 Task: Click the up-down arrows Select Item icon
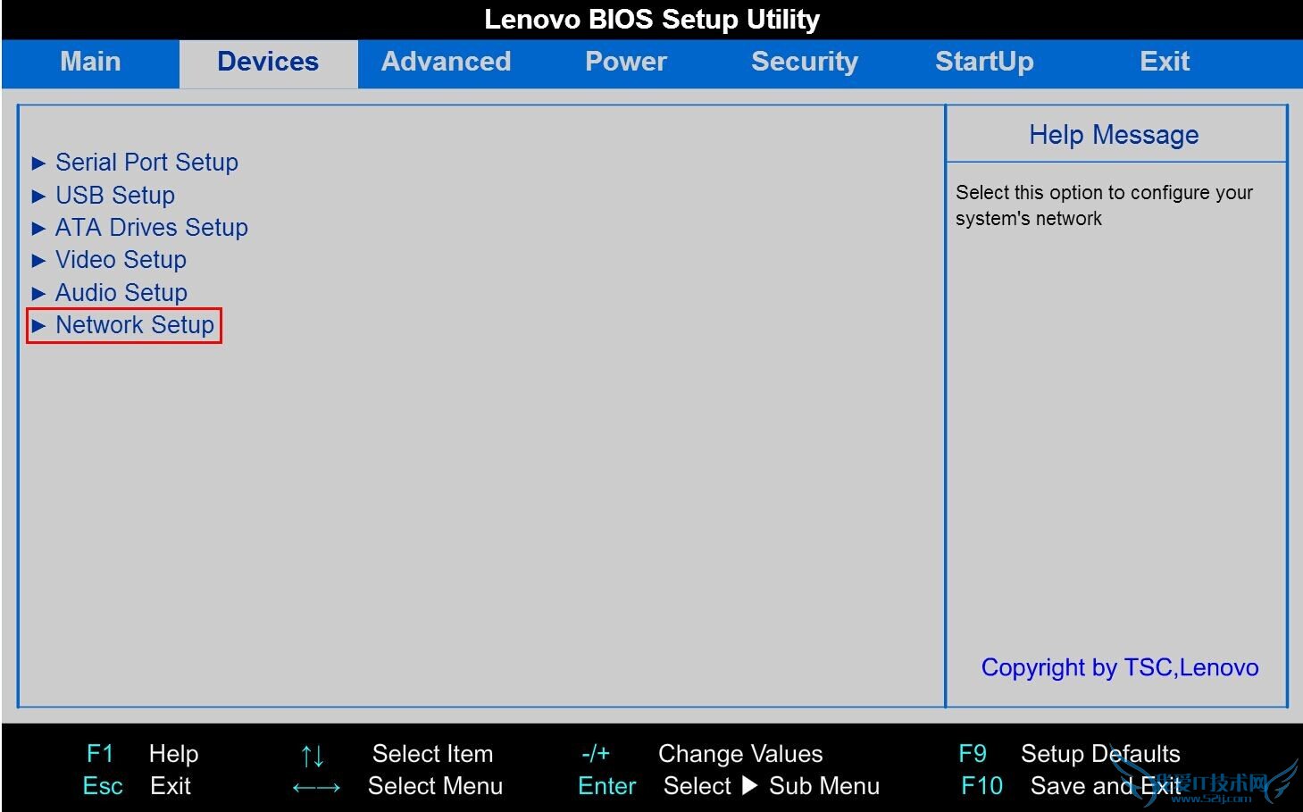312,756
